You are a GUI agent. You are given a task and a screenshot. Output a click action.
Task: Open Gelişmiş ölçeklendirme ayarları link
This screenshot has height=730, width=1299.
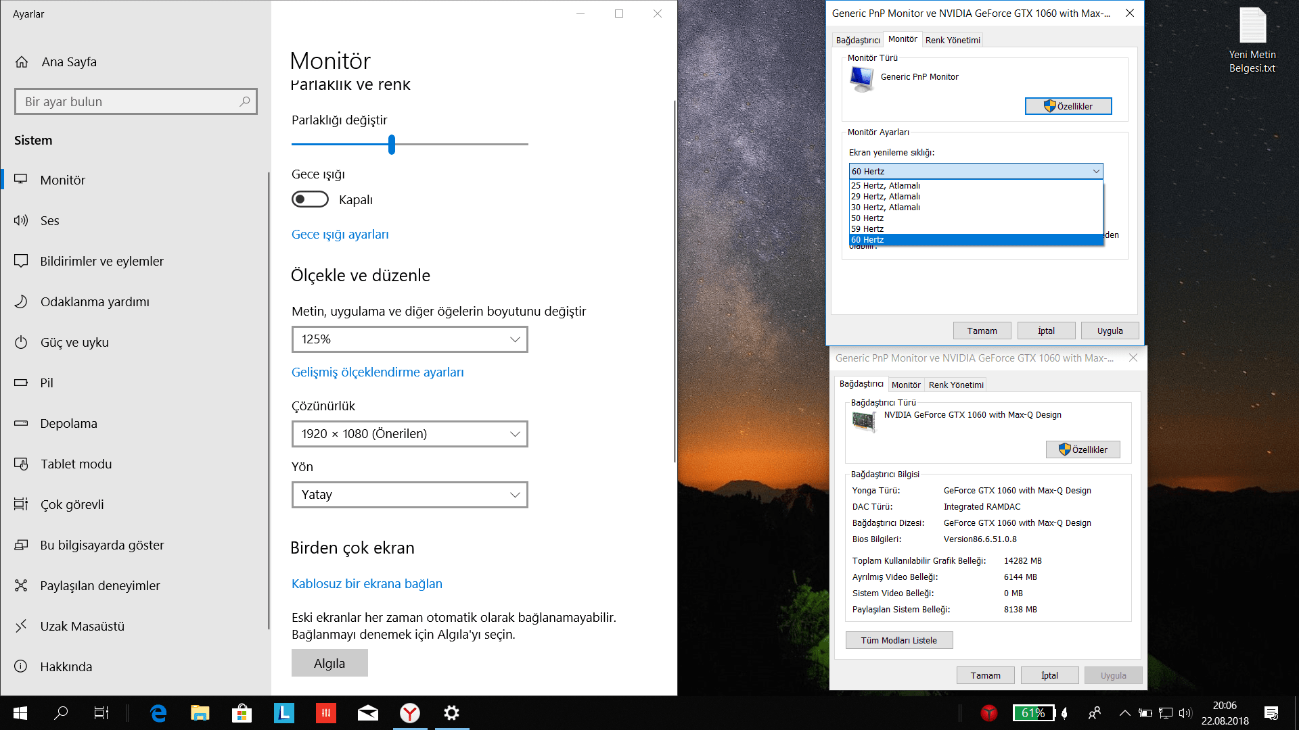[378, 372]
